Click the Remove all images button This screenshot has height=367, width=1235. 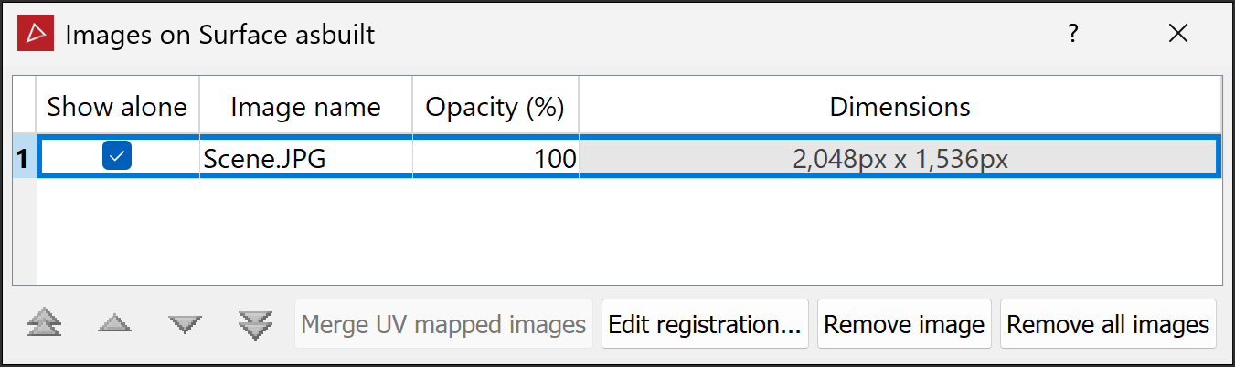pyautogui.click(x=1108, y=324)
